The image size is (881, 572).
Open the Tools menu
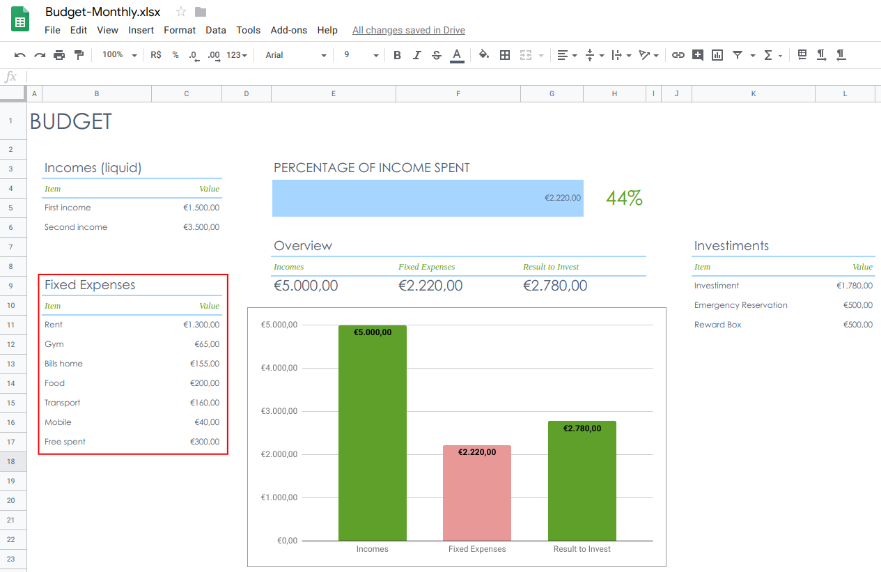pos(249,30)
